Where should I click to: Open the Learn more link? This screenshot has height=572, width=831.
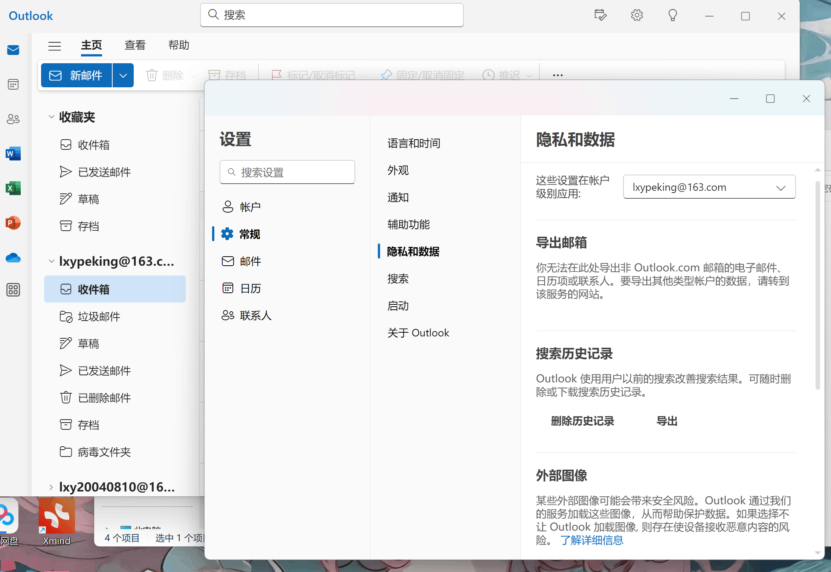tap(592, 540)
